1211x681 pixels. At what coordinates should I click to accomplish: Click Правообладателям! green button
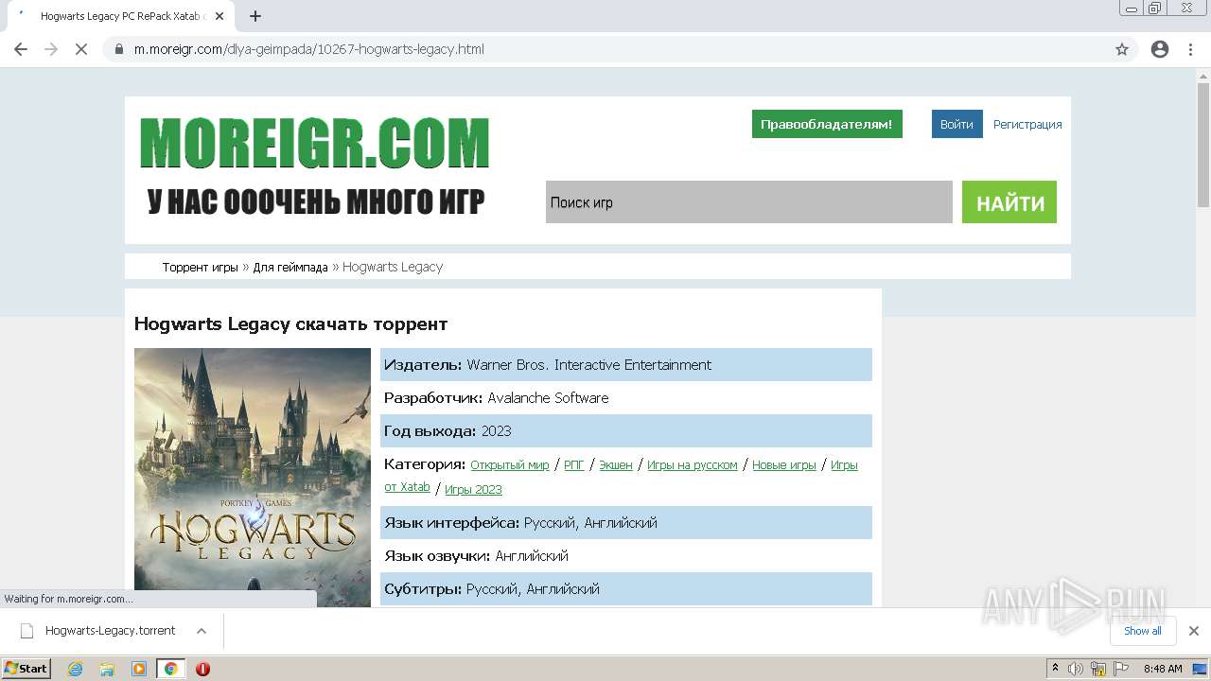point(827,124)
